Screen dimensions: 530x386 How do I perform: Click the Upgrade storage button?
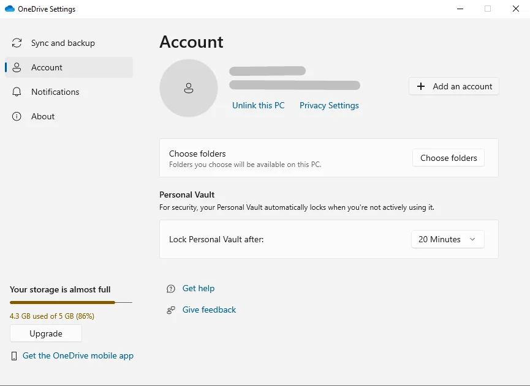[x=46, y=333]
